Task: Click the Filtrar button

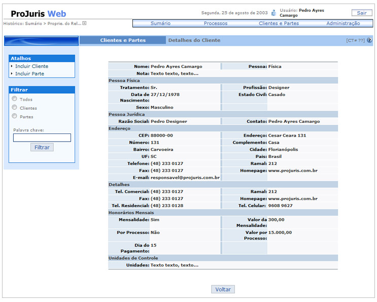Action: click(x=42, y=147)
